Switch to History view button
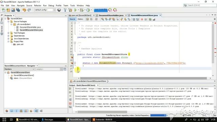Screen dimensions: 217x122 pos(80,19)
